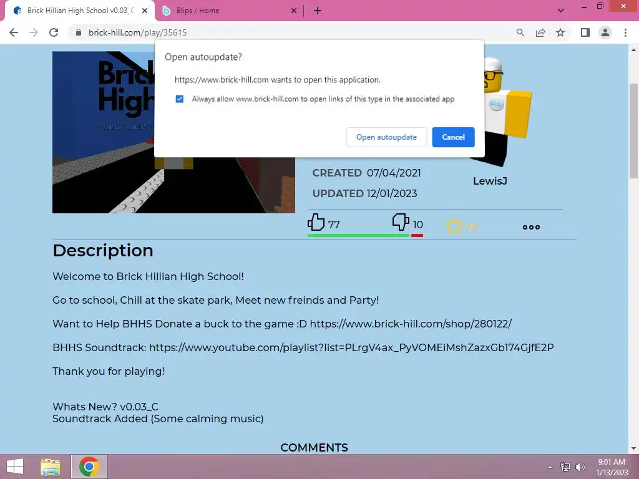Click "Thank you for playing!" text
This screenshot has width=639, height=479.
[109, 371]
